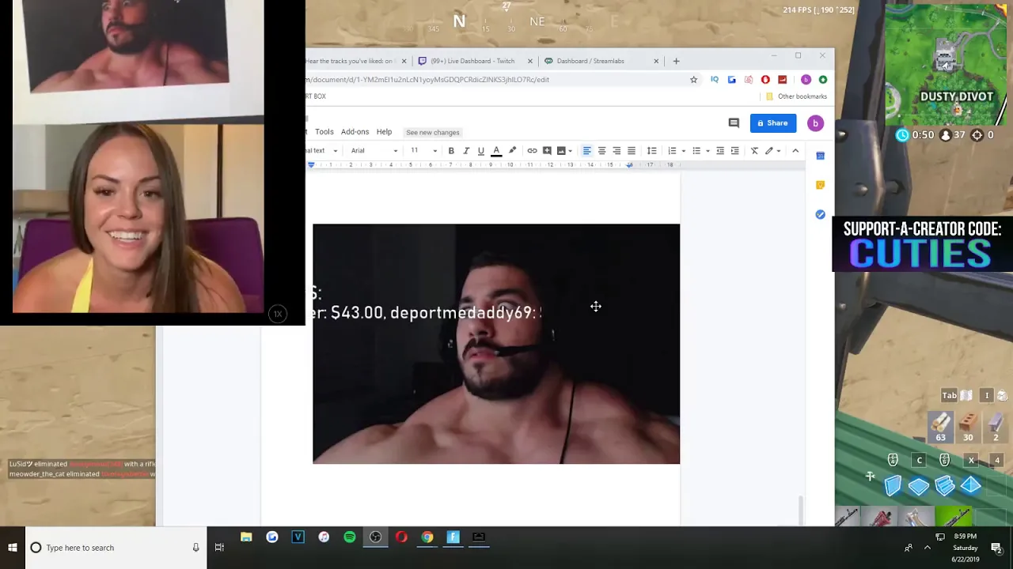Switch to Hear the tracks you've liked tab
The height and width of the screenshot is (569, 1013).
[349, 61]
